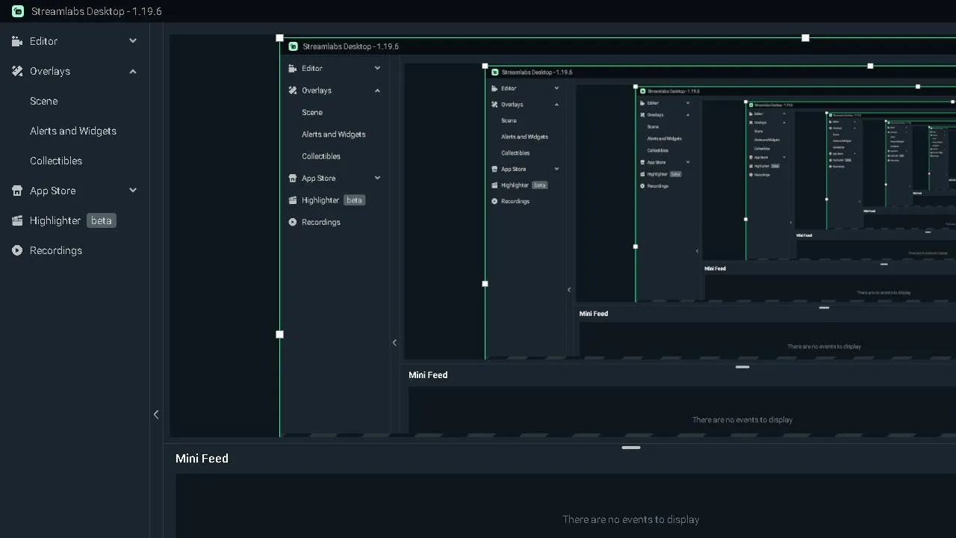Select Scene under Overlays
Screen dimensions: 956x538
[44, 101]
